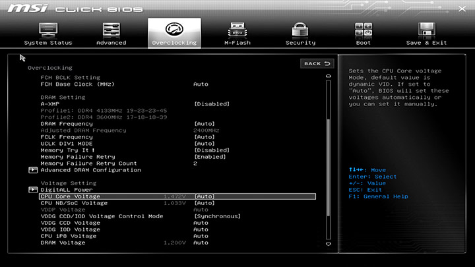Click the Security padlock icon

click(x=300, y=30)
